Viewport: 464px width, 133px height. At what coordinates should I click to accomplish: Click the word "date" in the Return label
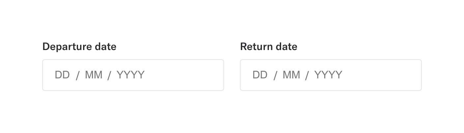[x=287, y=47]
